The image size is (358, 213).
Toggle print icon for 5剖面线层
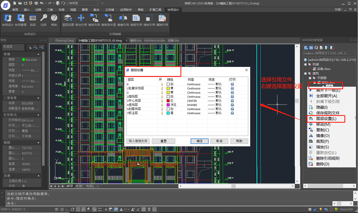[232, 109]
